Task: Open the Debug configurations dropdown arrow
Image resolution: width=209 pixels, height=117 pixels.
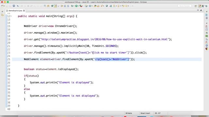Action: tap(74, 6)
